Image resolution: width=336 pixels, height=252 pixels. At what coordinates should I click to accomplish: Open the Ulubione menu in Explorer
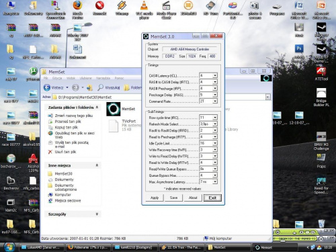(x=85, y=78)
